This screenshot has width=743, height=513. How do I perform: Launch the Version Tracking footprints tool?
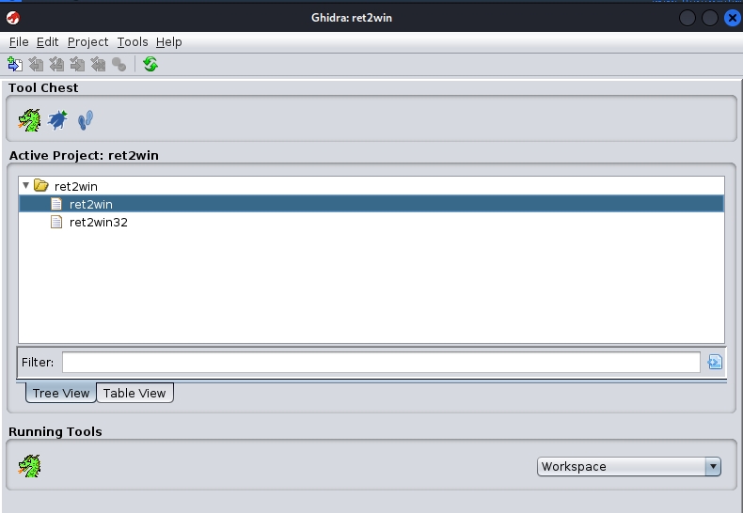click(x=86, y=120)
